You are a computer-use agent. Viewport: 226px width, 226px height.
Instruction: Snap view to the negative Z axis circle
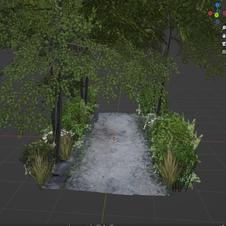pyautogui.click(x=218, y=22)
